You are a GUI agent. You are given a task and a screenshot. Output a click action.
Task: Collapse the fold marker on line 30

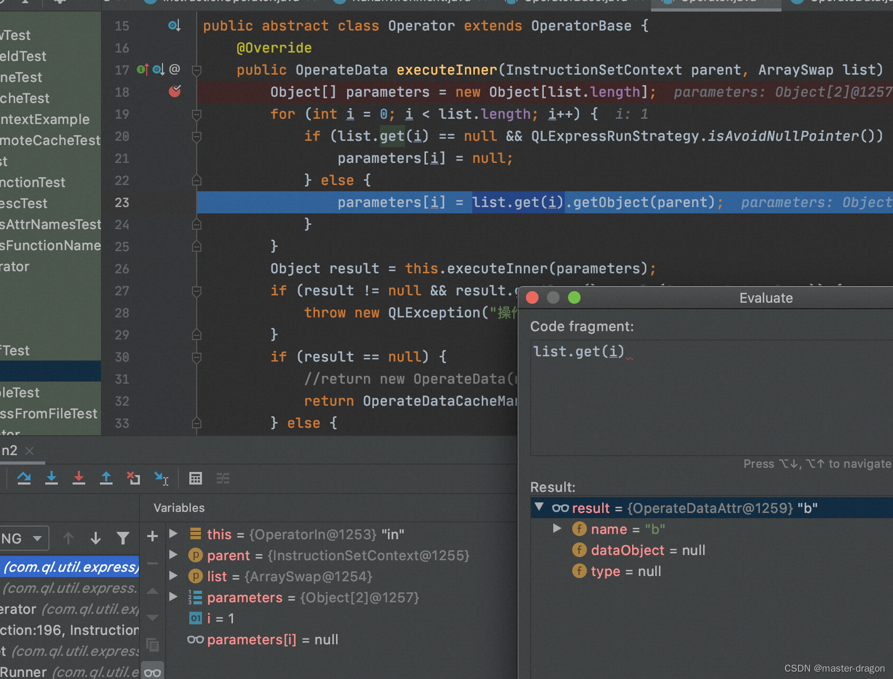(x=197, y=357)
